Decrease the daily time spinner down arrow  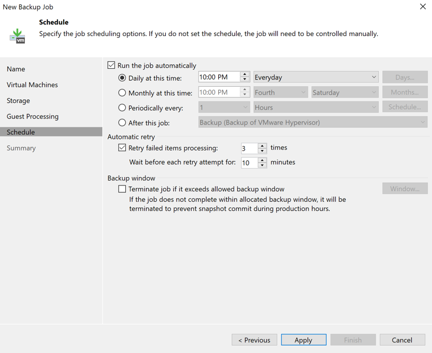[x=245, y=80]
